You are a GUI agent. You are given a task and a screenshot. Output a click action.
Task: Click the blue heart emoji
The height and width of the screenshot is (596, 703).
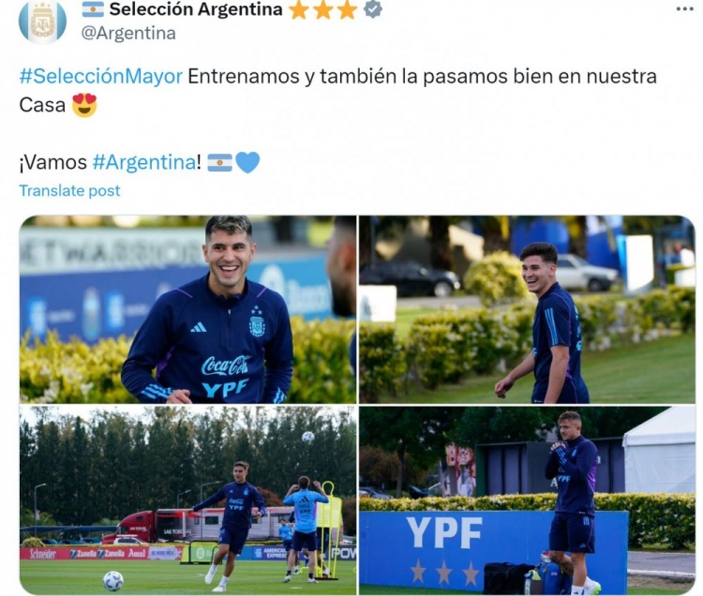click(x=247, y=162)
